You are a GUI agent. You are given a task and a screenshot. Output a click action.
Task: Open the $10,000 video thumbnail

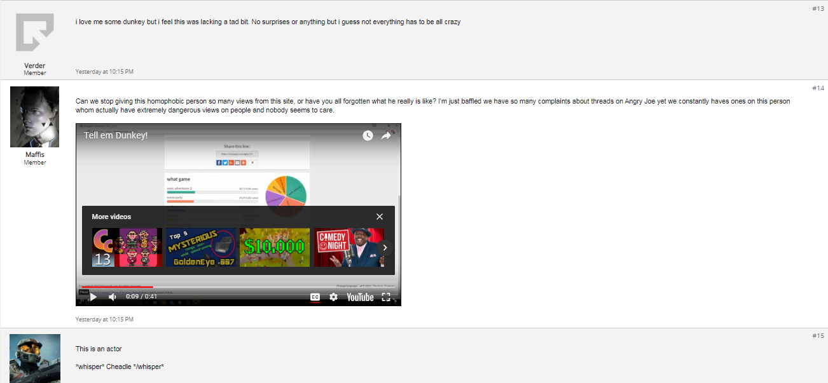pos(275,248)
